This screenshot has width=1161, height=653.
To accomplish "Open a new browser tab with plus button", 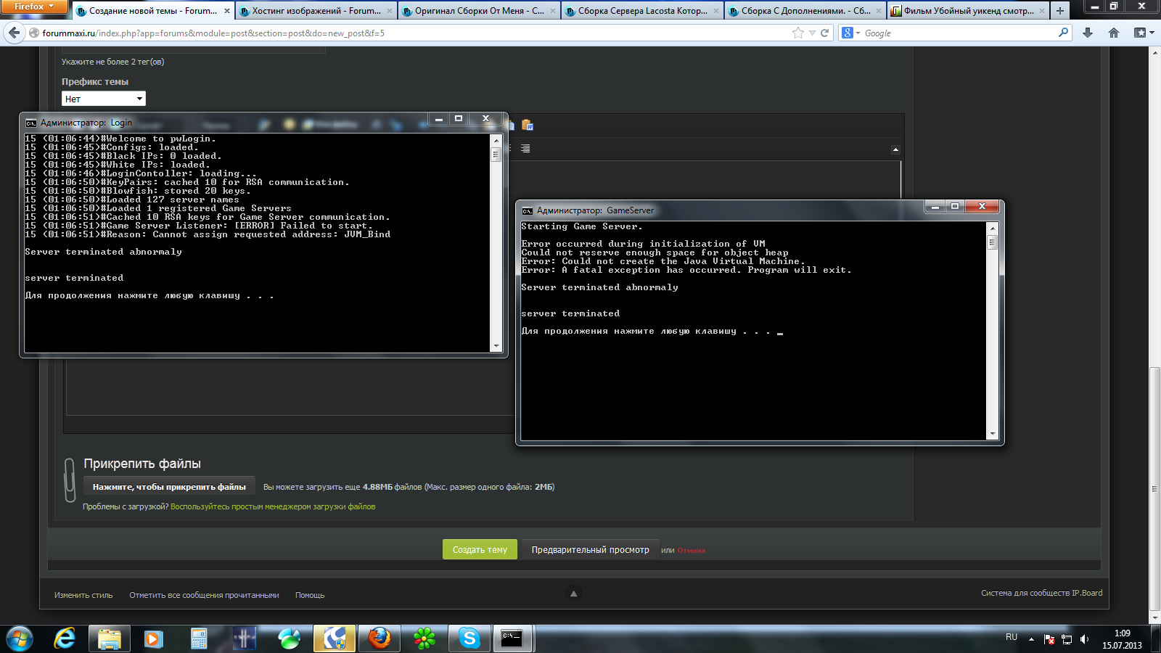I will (x=1060, y=11).
